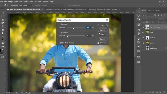This screenshot has height=94, width=167.
Task: Select the Clone Stamp tool
Action: point(3,26)
